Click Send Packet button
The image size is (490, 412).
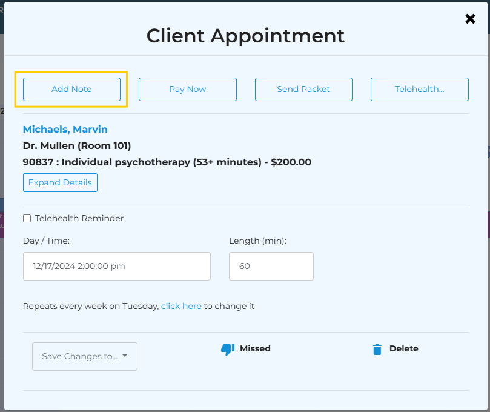pos(303,90)
